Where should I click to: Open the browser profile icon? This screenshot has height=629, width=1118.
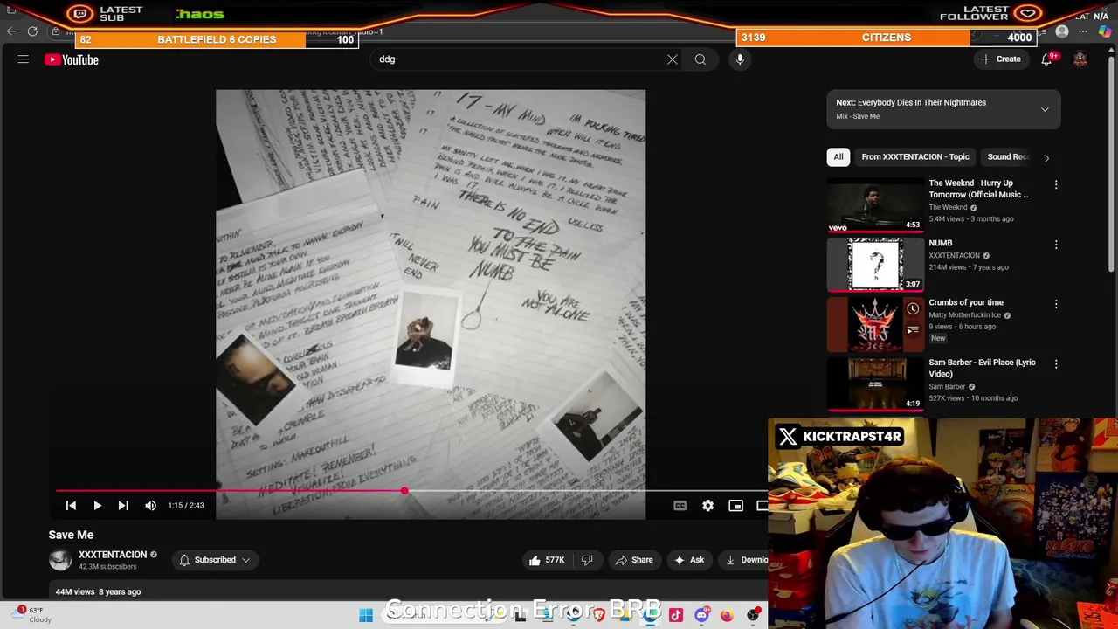pyautogui.click(x=1062, y=32)
